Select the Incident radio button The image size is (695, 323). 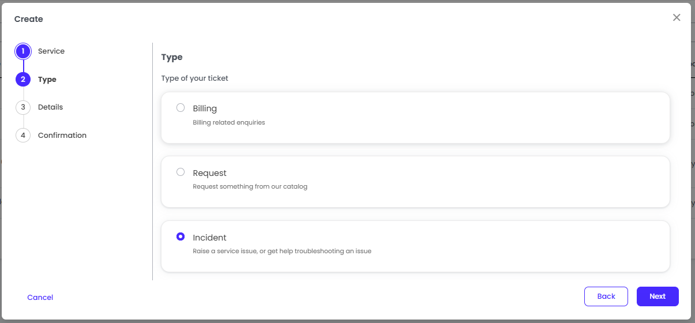tap(181, 236)
